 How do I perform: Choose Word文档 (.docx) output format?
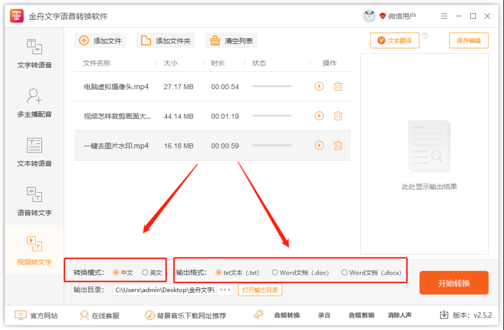click(345, 272)
